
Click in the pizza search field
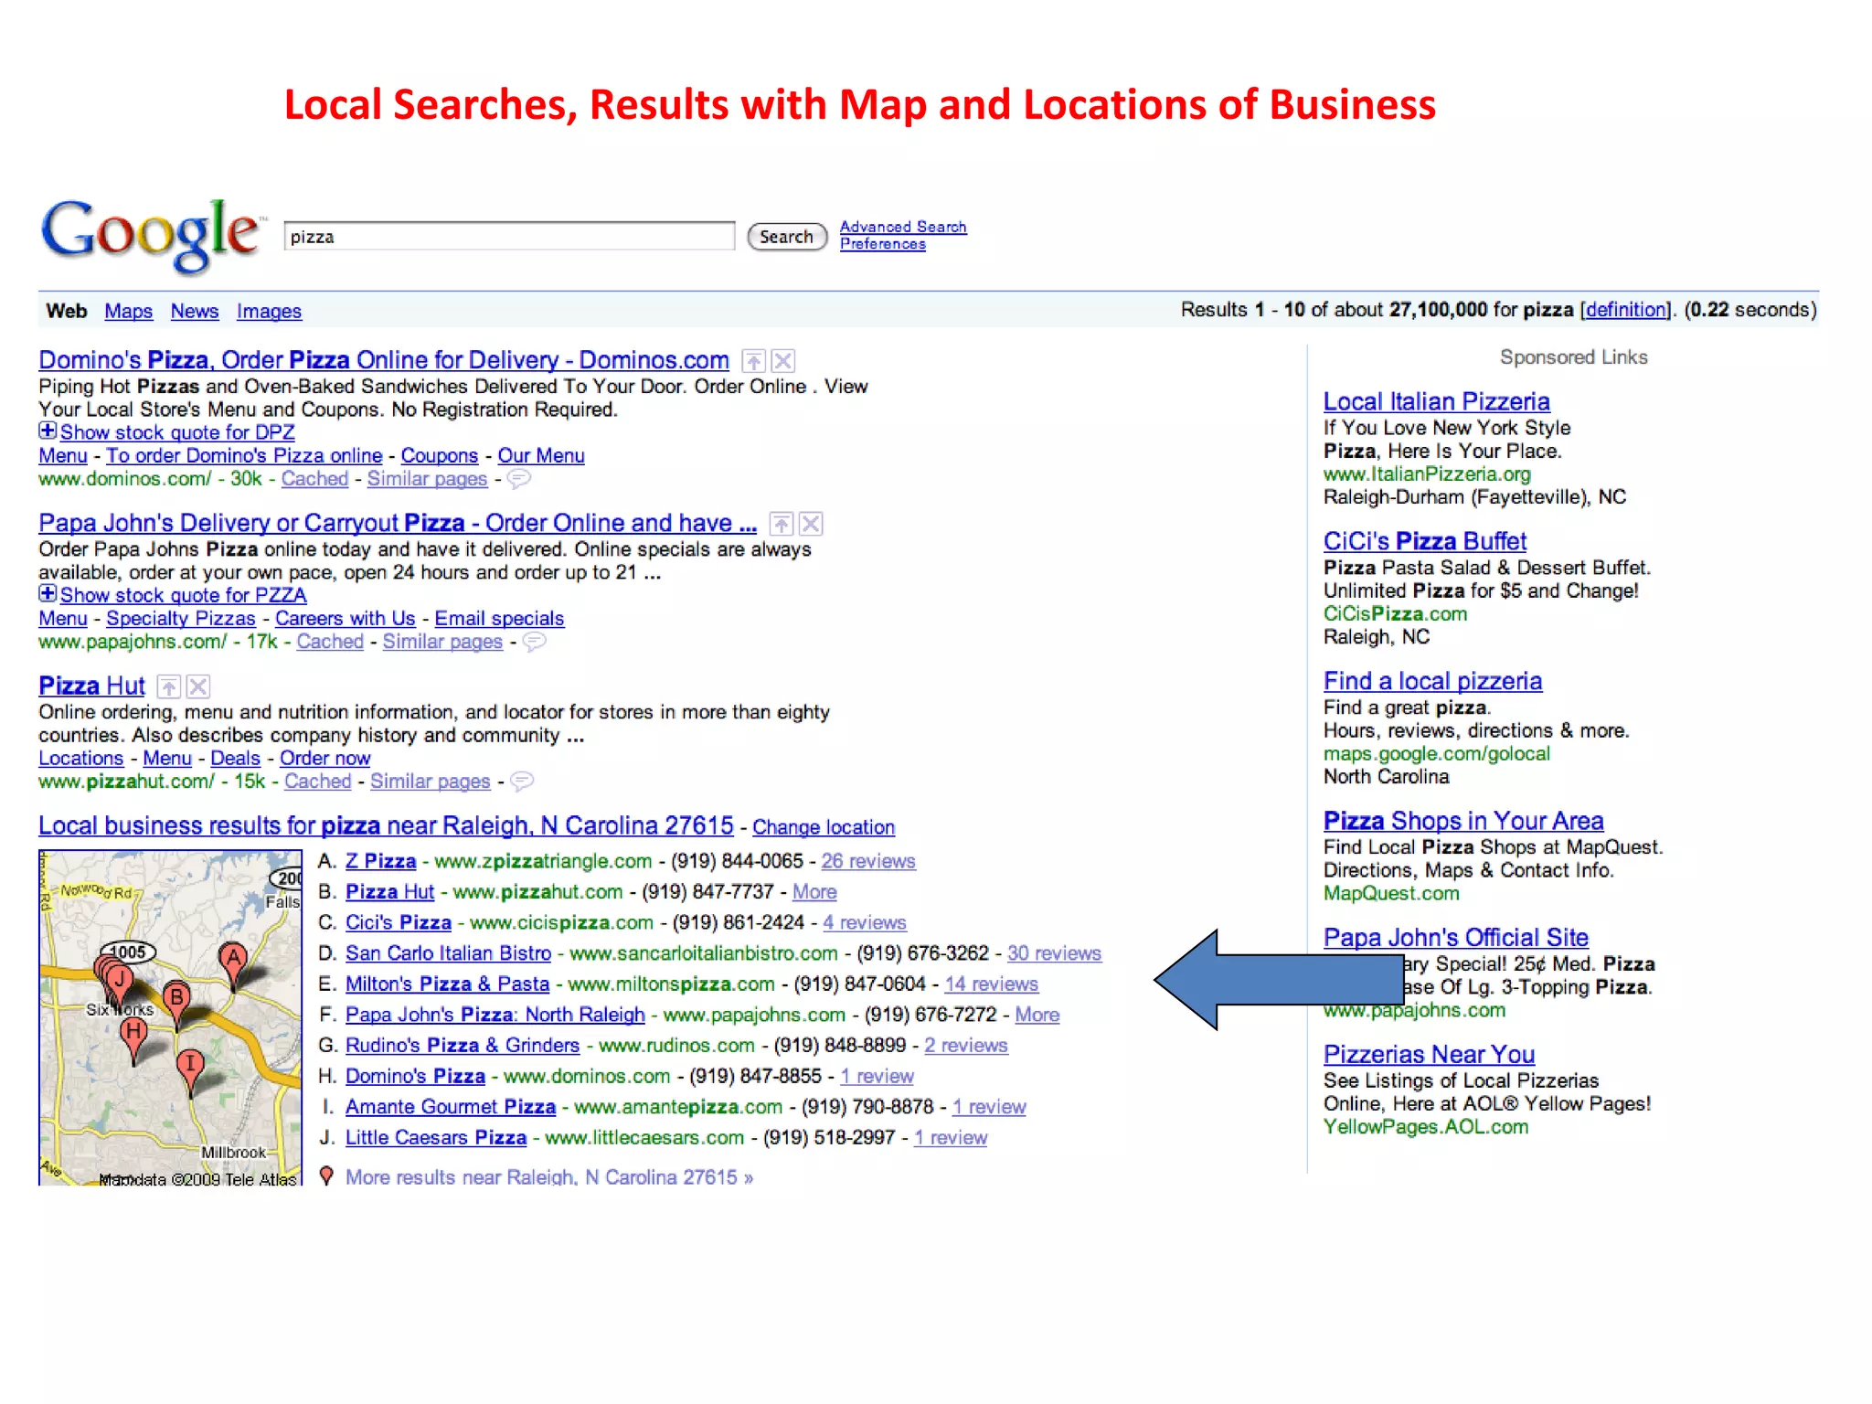[x=509, y=236]
